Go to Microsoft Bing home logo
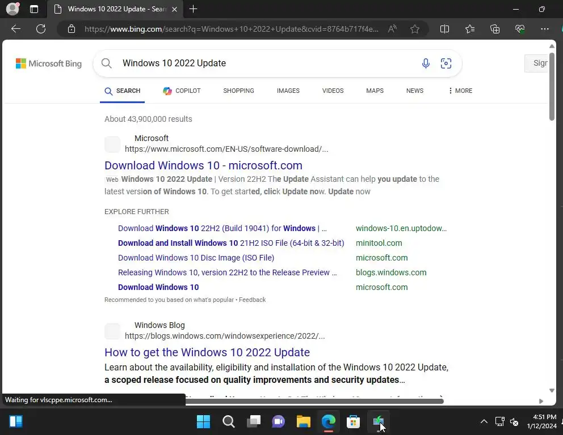The image size is (563, 435). 49,63
